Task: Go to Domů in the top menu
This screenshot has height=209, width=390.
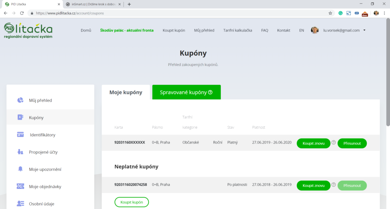Action: (86, 30)
